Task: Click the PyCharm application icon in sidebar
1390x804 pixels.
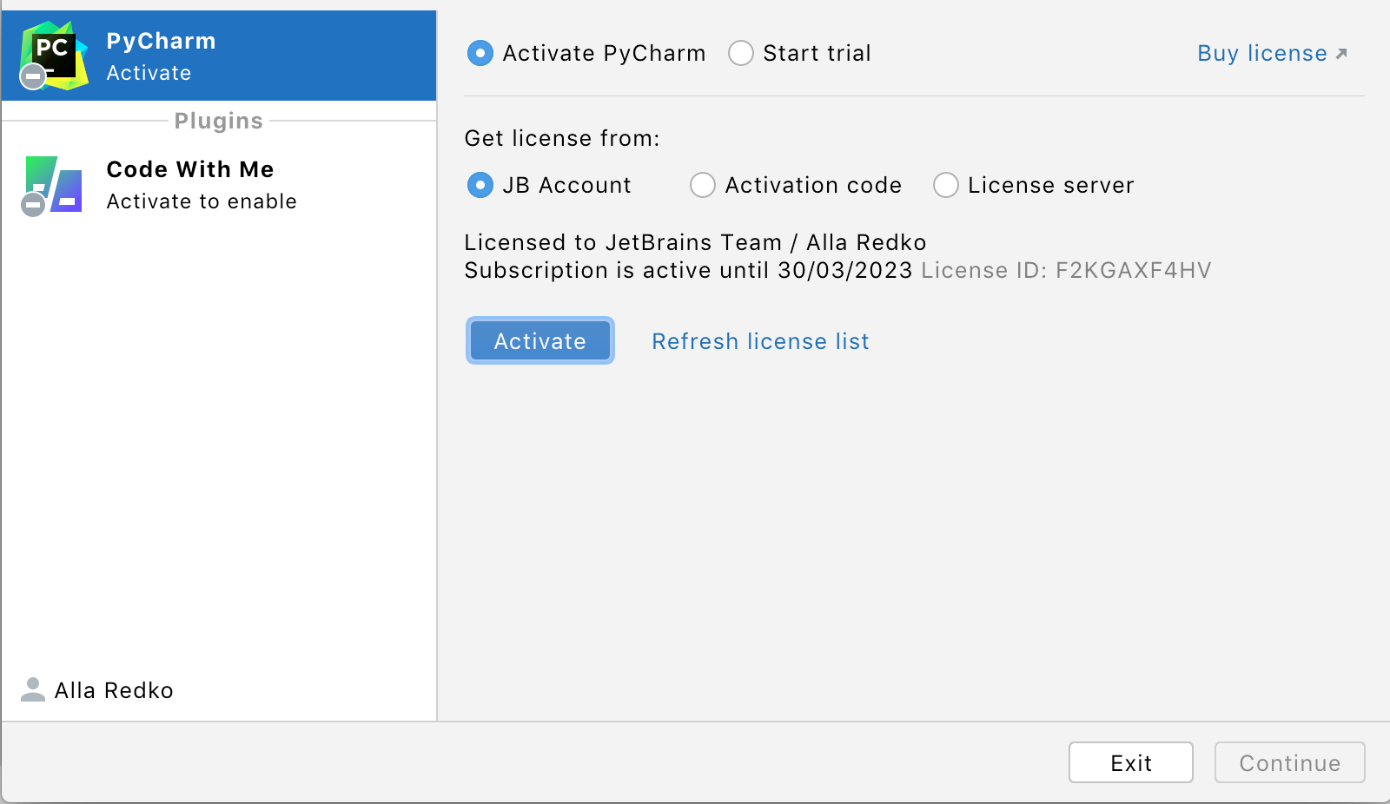Action: (x=52, y=54)
